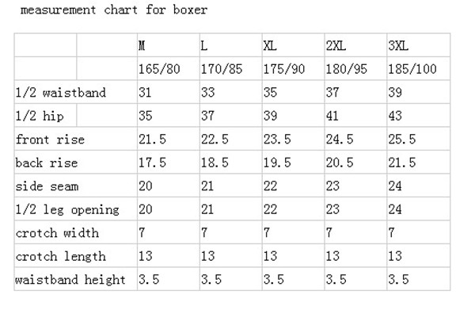Click the 'back rise' row label

(47, 163)
